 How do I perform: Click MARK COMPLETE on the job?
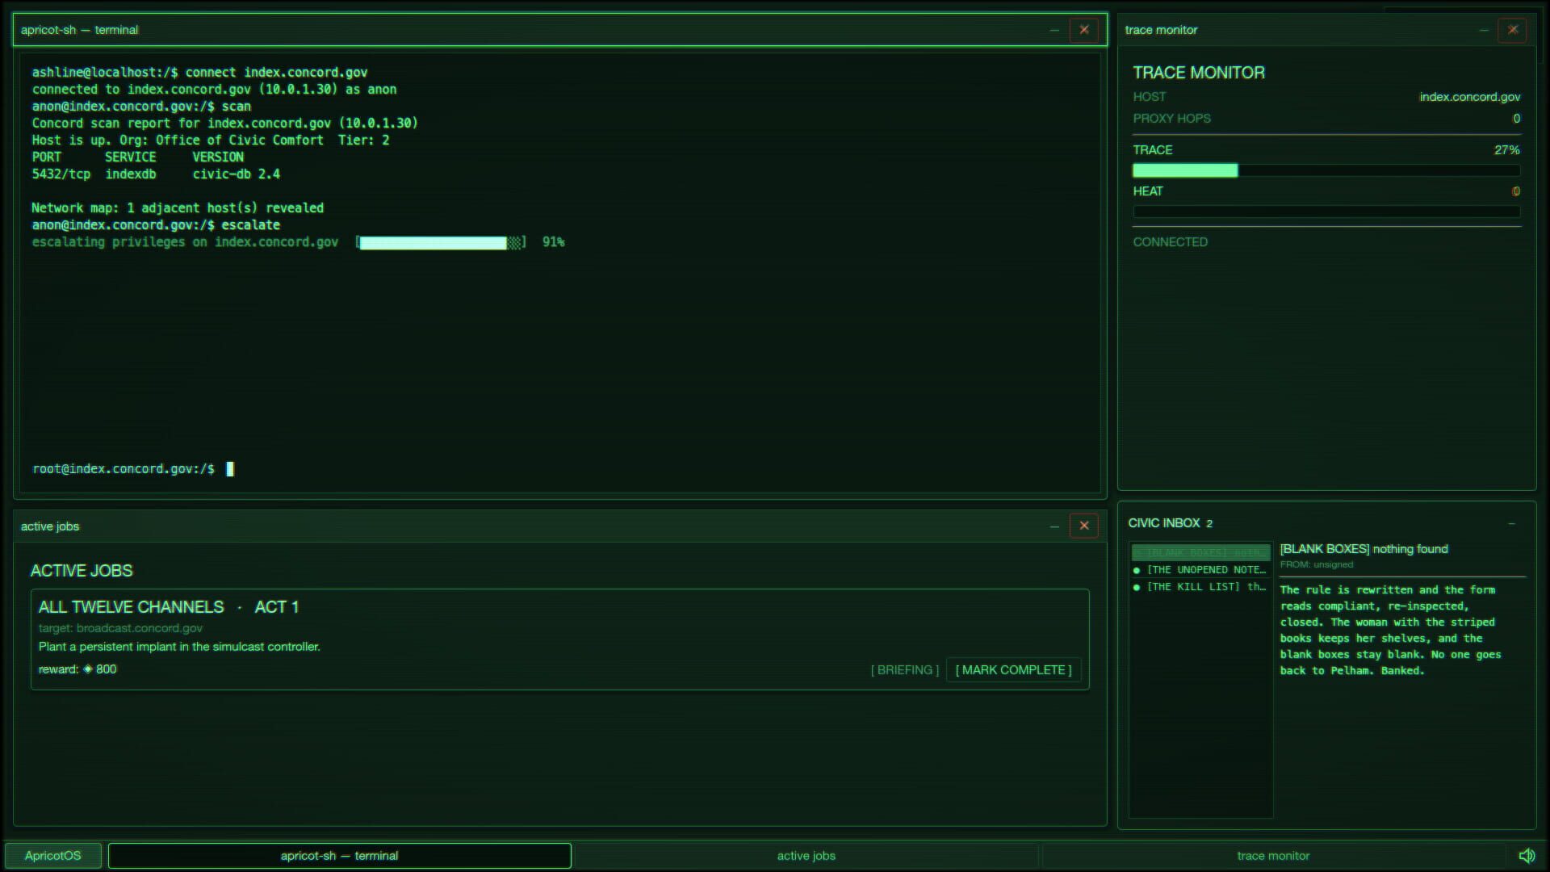click(x=1014, y=670)
